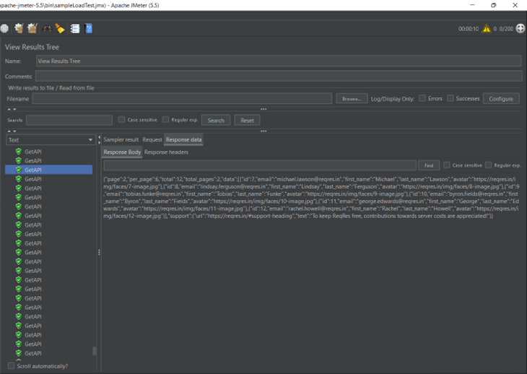Click the thread count 0/200

[x=506, y=29]
